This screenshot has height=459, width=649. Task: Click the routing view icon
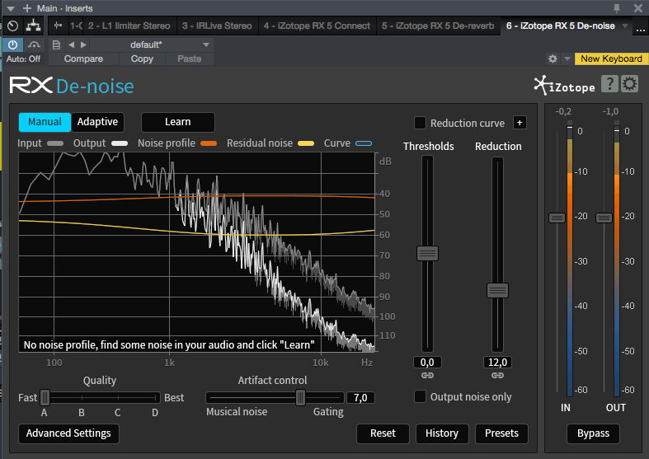(x=35, y=26)
